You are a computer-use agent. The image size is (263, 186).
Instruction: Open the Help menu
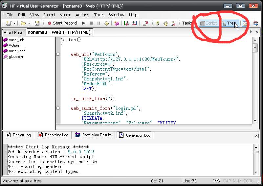click(133, 15)
